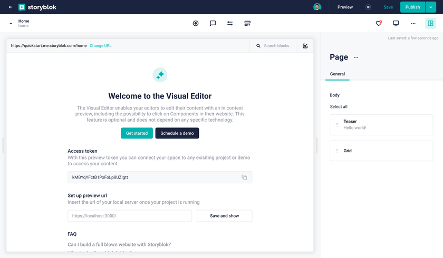The image size is (443, 258).
Task: Click the Welcome to the Visual Editor heading
Action: [x=160, y=96]
